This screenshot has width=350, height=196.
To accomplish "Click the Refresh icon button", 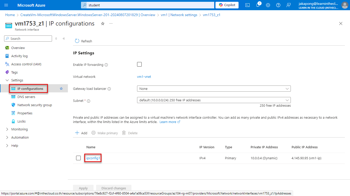I will point(77,41).
